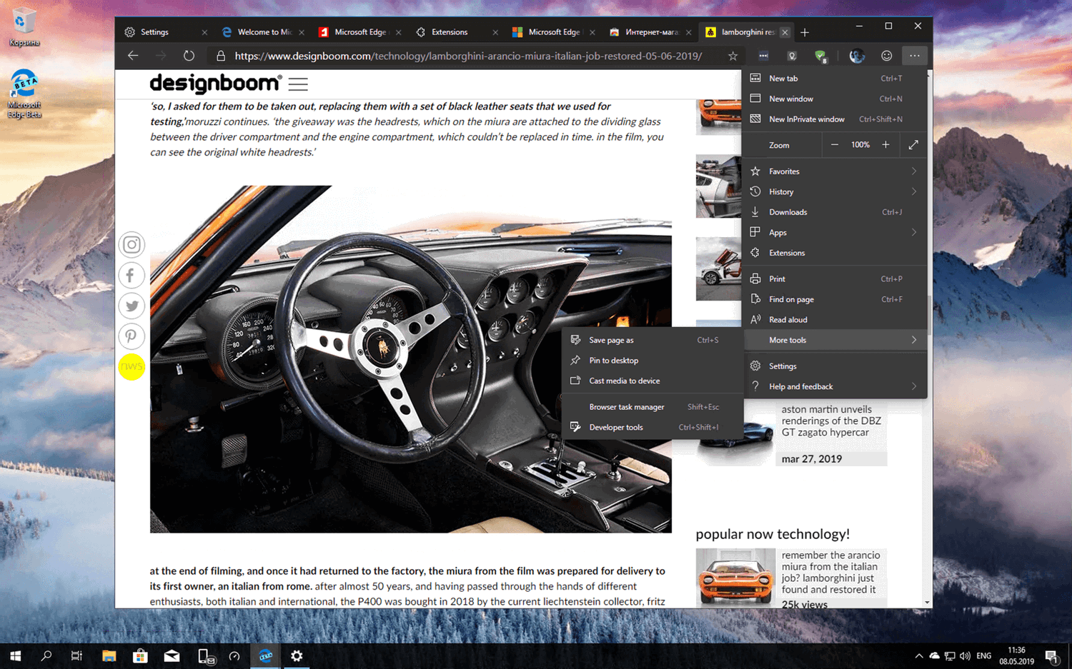1072x669 pixels.
Task: Open the orange Miura popular thumbnail
Action: point(735,578)
